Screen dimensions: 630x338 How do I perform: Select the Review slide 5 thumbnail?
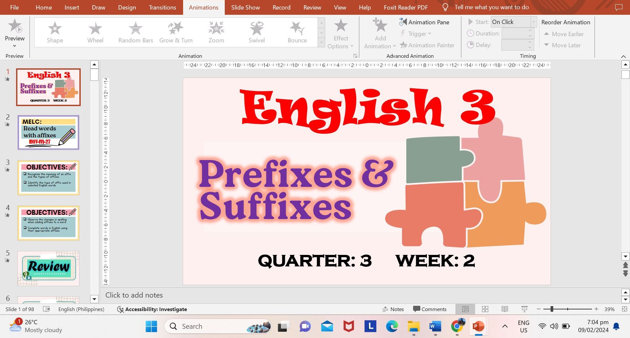click(x=49, y=268)
